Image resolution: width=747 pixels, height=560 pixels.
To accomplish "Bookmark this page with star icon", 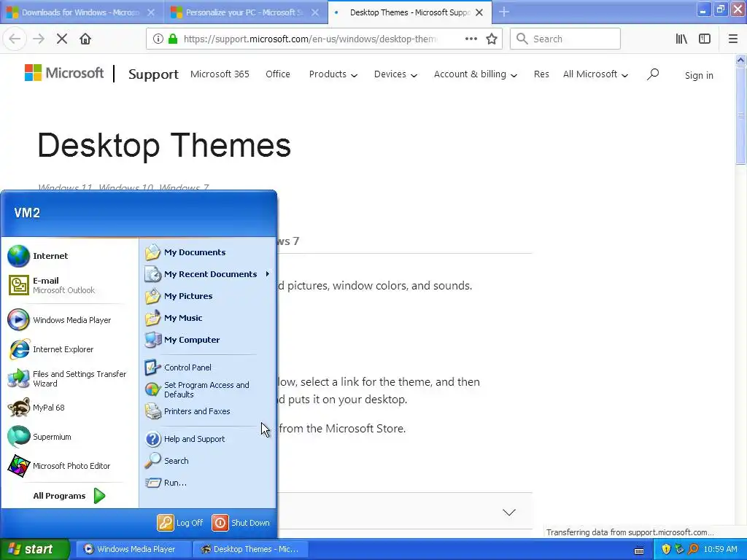I will coord(492,39).
